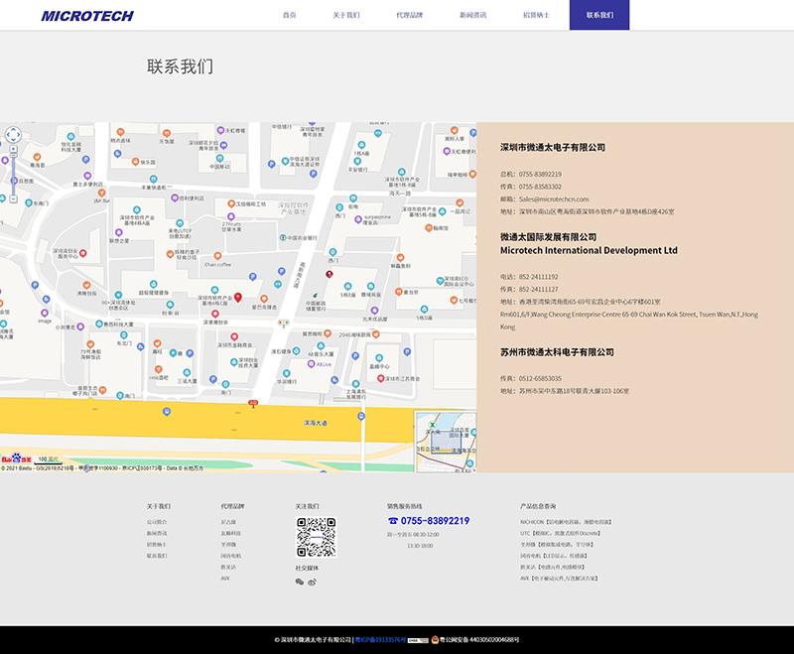Open the 代理品牌 top navigation item
The image size is (794, 654).
coord(409,15)
